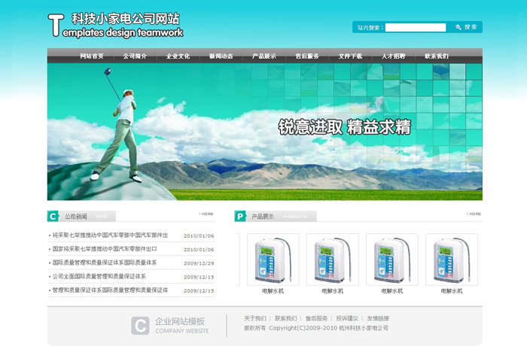This screenshot has width=527, height=346.
Task: Click third 电解水机 product thumbnail
Action: coord(392,259)
